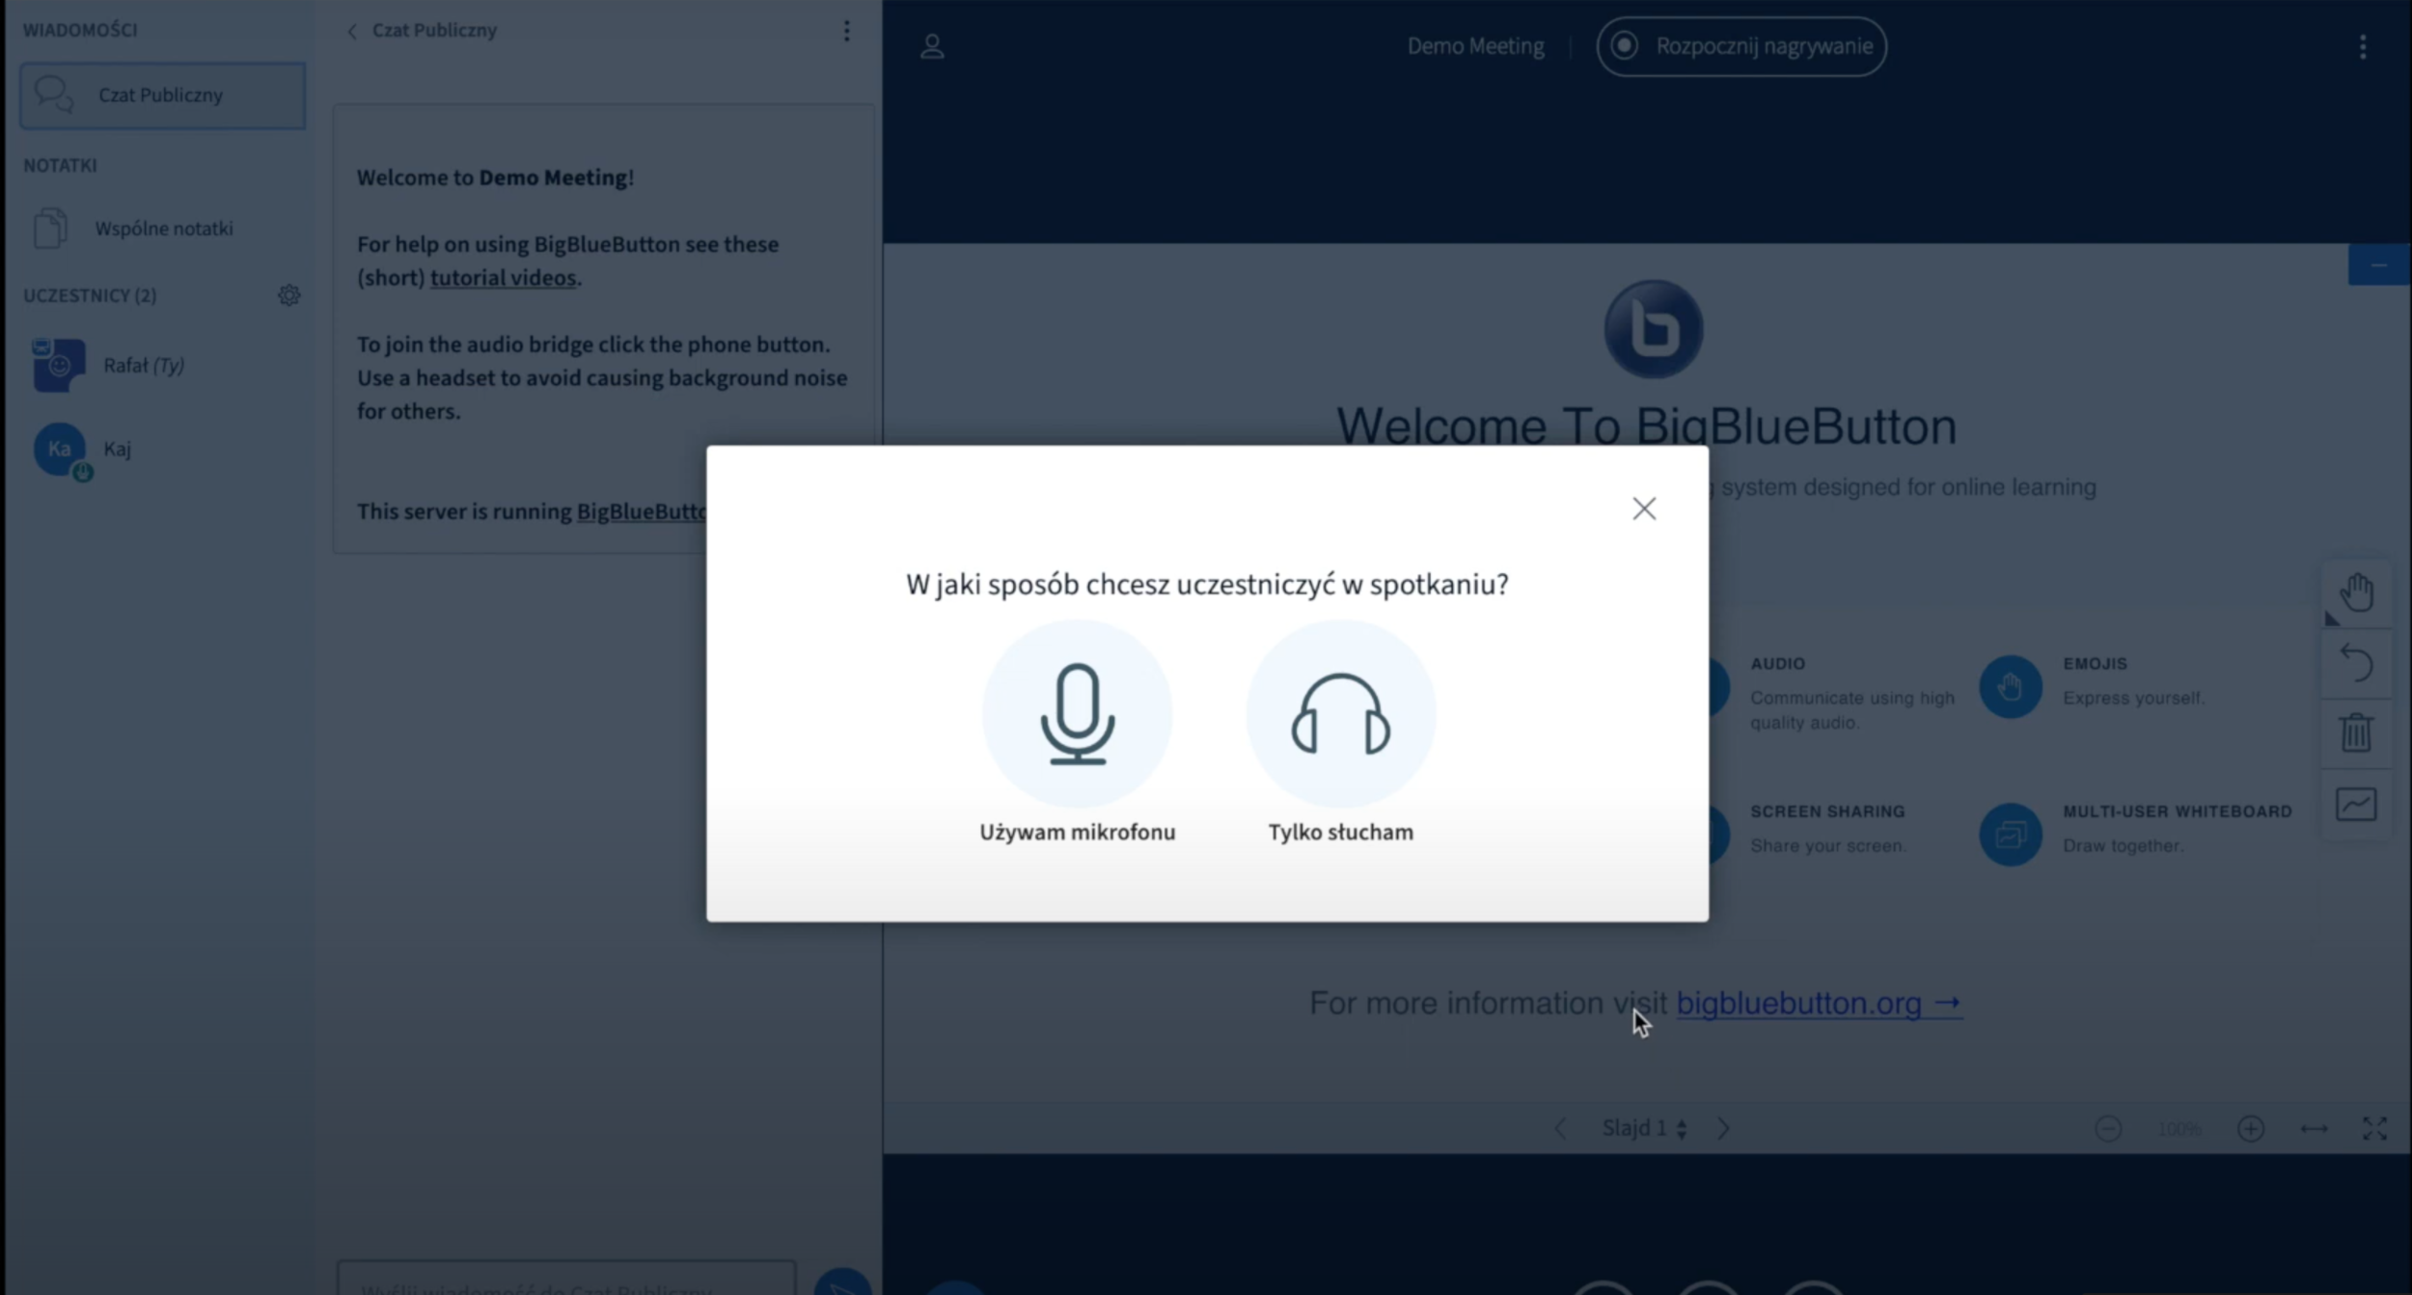Screen dimensions: 2412x1295
Task: Open main options three-dot menu
Action: pyautogui.click(x=2363, y=46)
